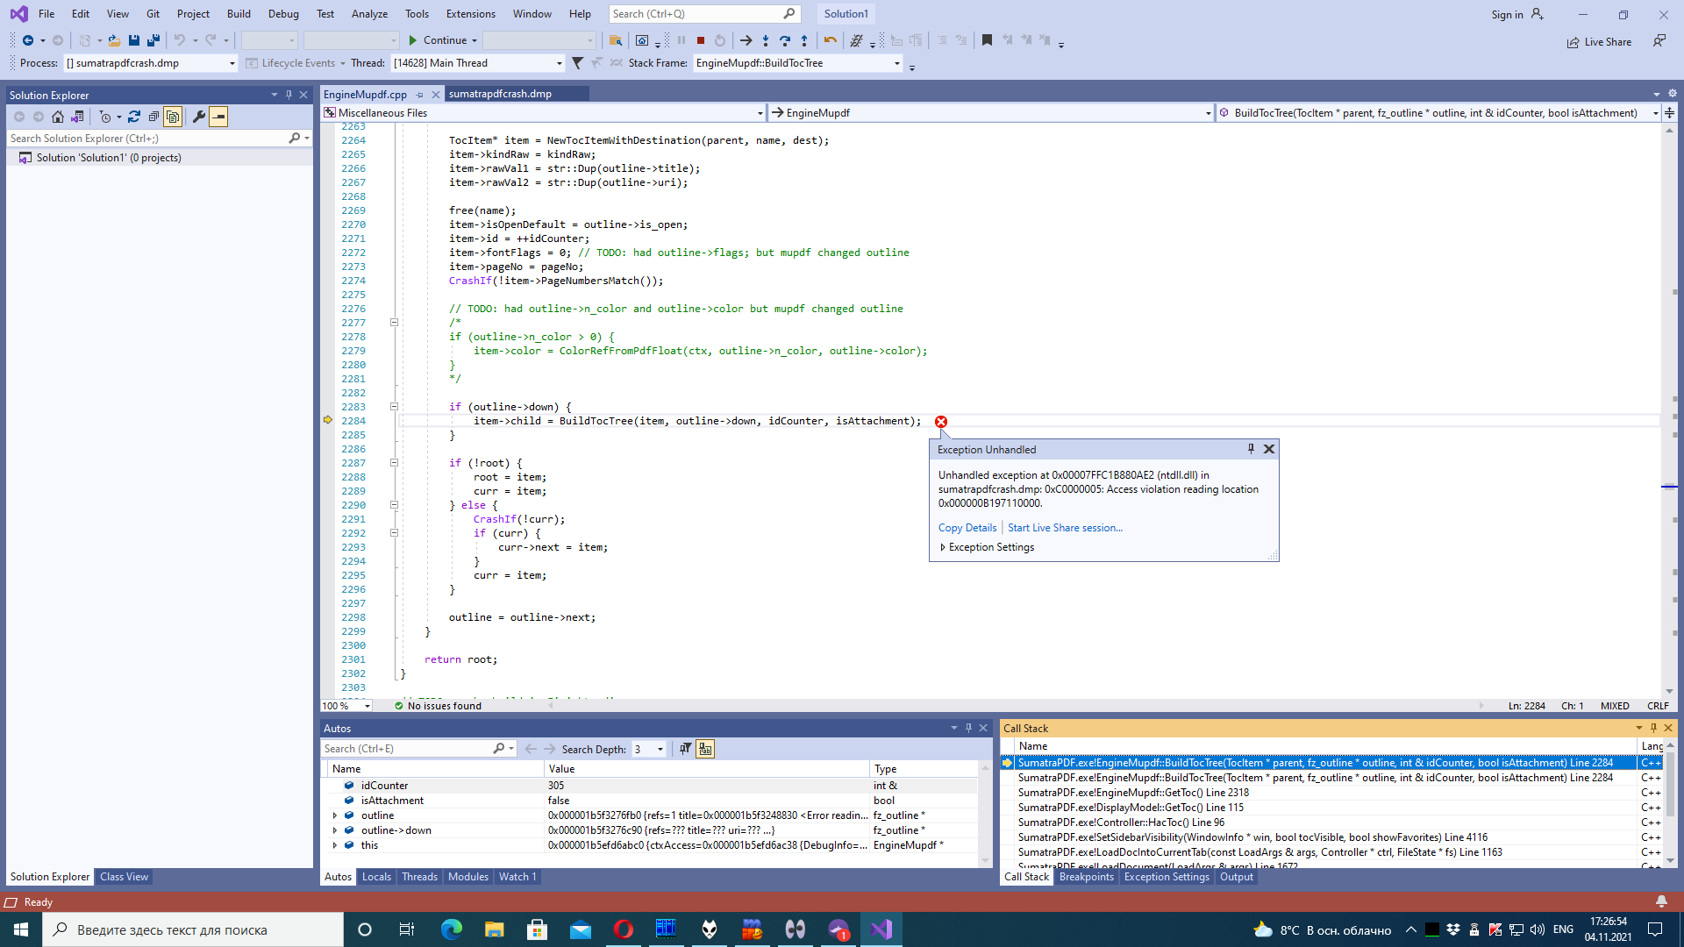Click Step Into debug icon
This screenshot has width=1684, height=947.
[x=766, y=40]
